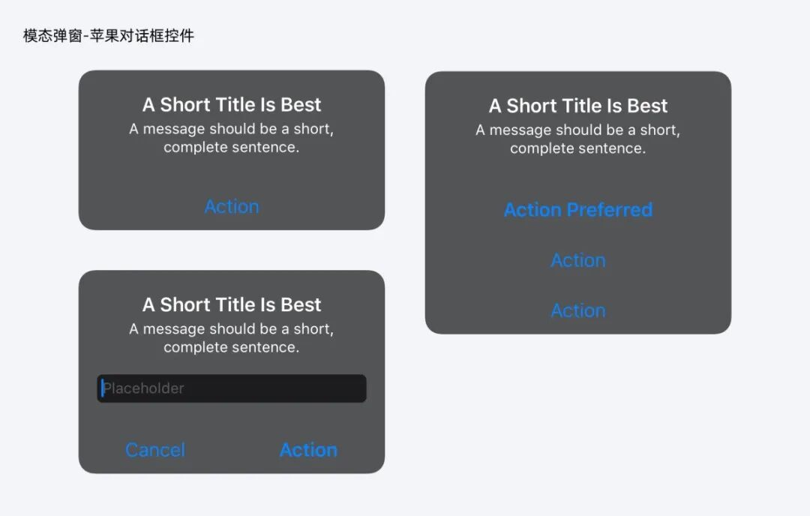810x516 pixels.
Task: Click the word Preferred in the bold action
Action: pos(610,210)
